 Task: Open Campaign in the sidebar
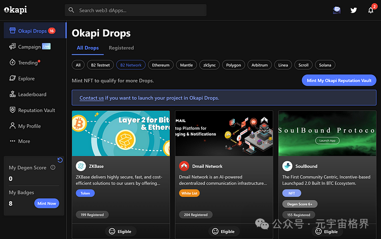35,47
